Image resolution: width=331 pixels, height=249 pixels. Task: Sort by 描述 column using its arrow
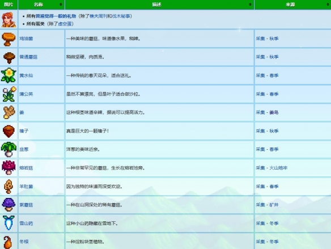tap(250, 5)
